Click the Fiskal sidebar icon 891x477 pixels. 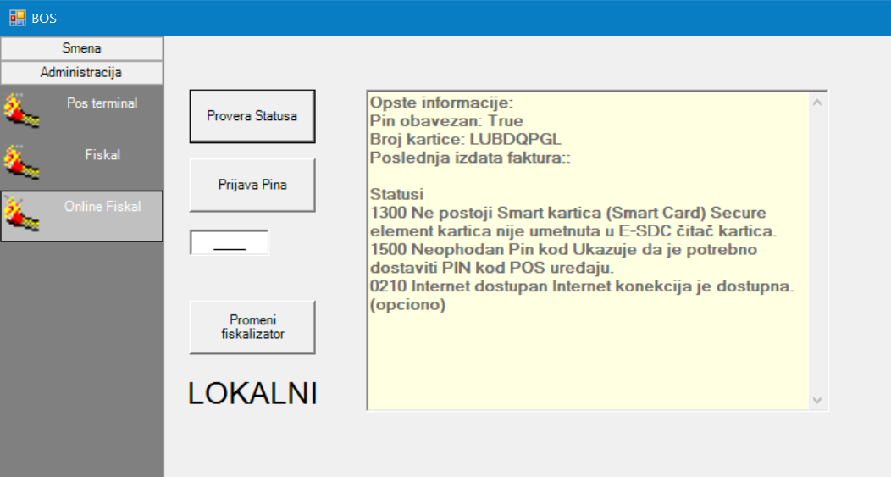click(x=20, y=162)
